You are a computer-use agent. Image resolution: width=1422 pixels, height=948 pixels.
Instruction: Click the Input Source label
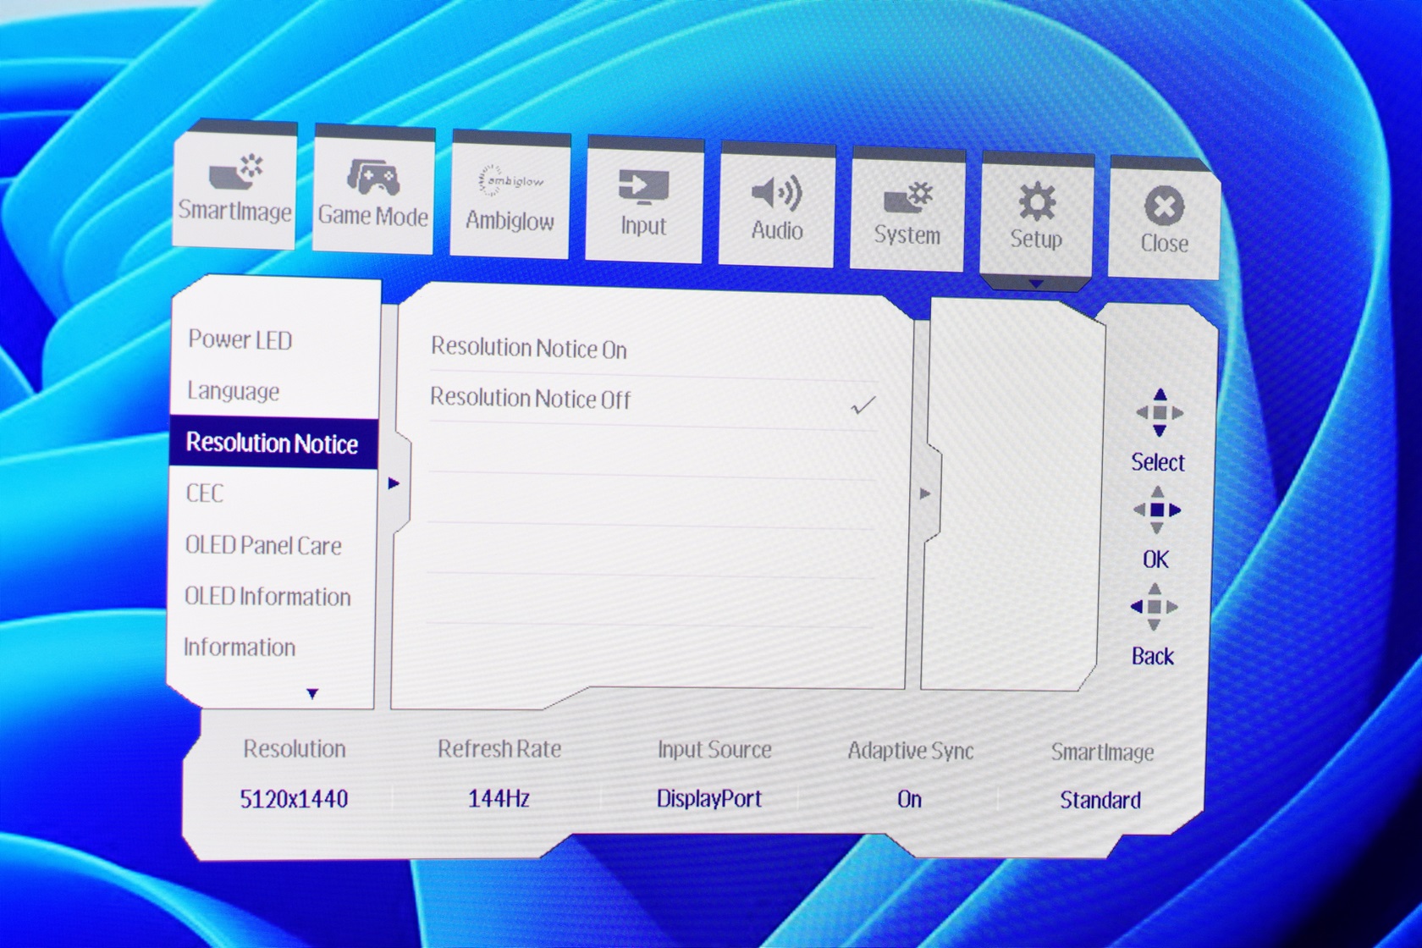tap(714, 750)
